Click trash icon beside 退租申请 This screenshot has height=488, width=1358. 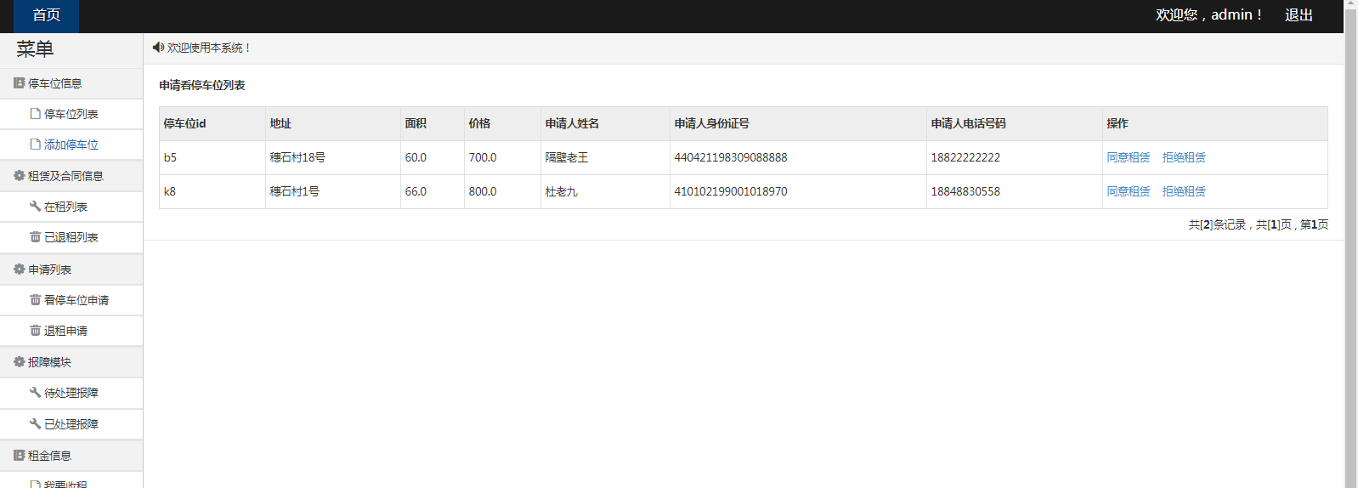pos(35,331)
